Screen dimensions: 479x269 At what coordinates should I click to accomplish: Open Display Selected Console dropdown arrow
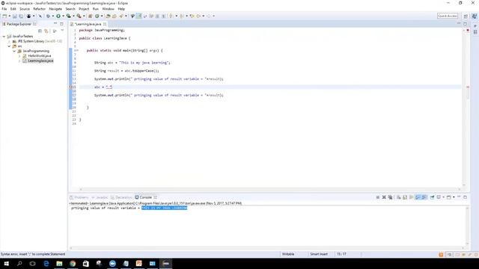[444, 197]
